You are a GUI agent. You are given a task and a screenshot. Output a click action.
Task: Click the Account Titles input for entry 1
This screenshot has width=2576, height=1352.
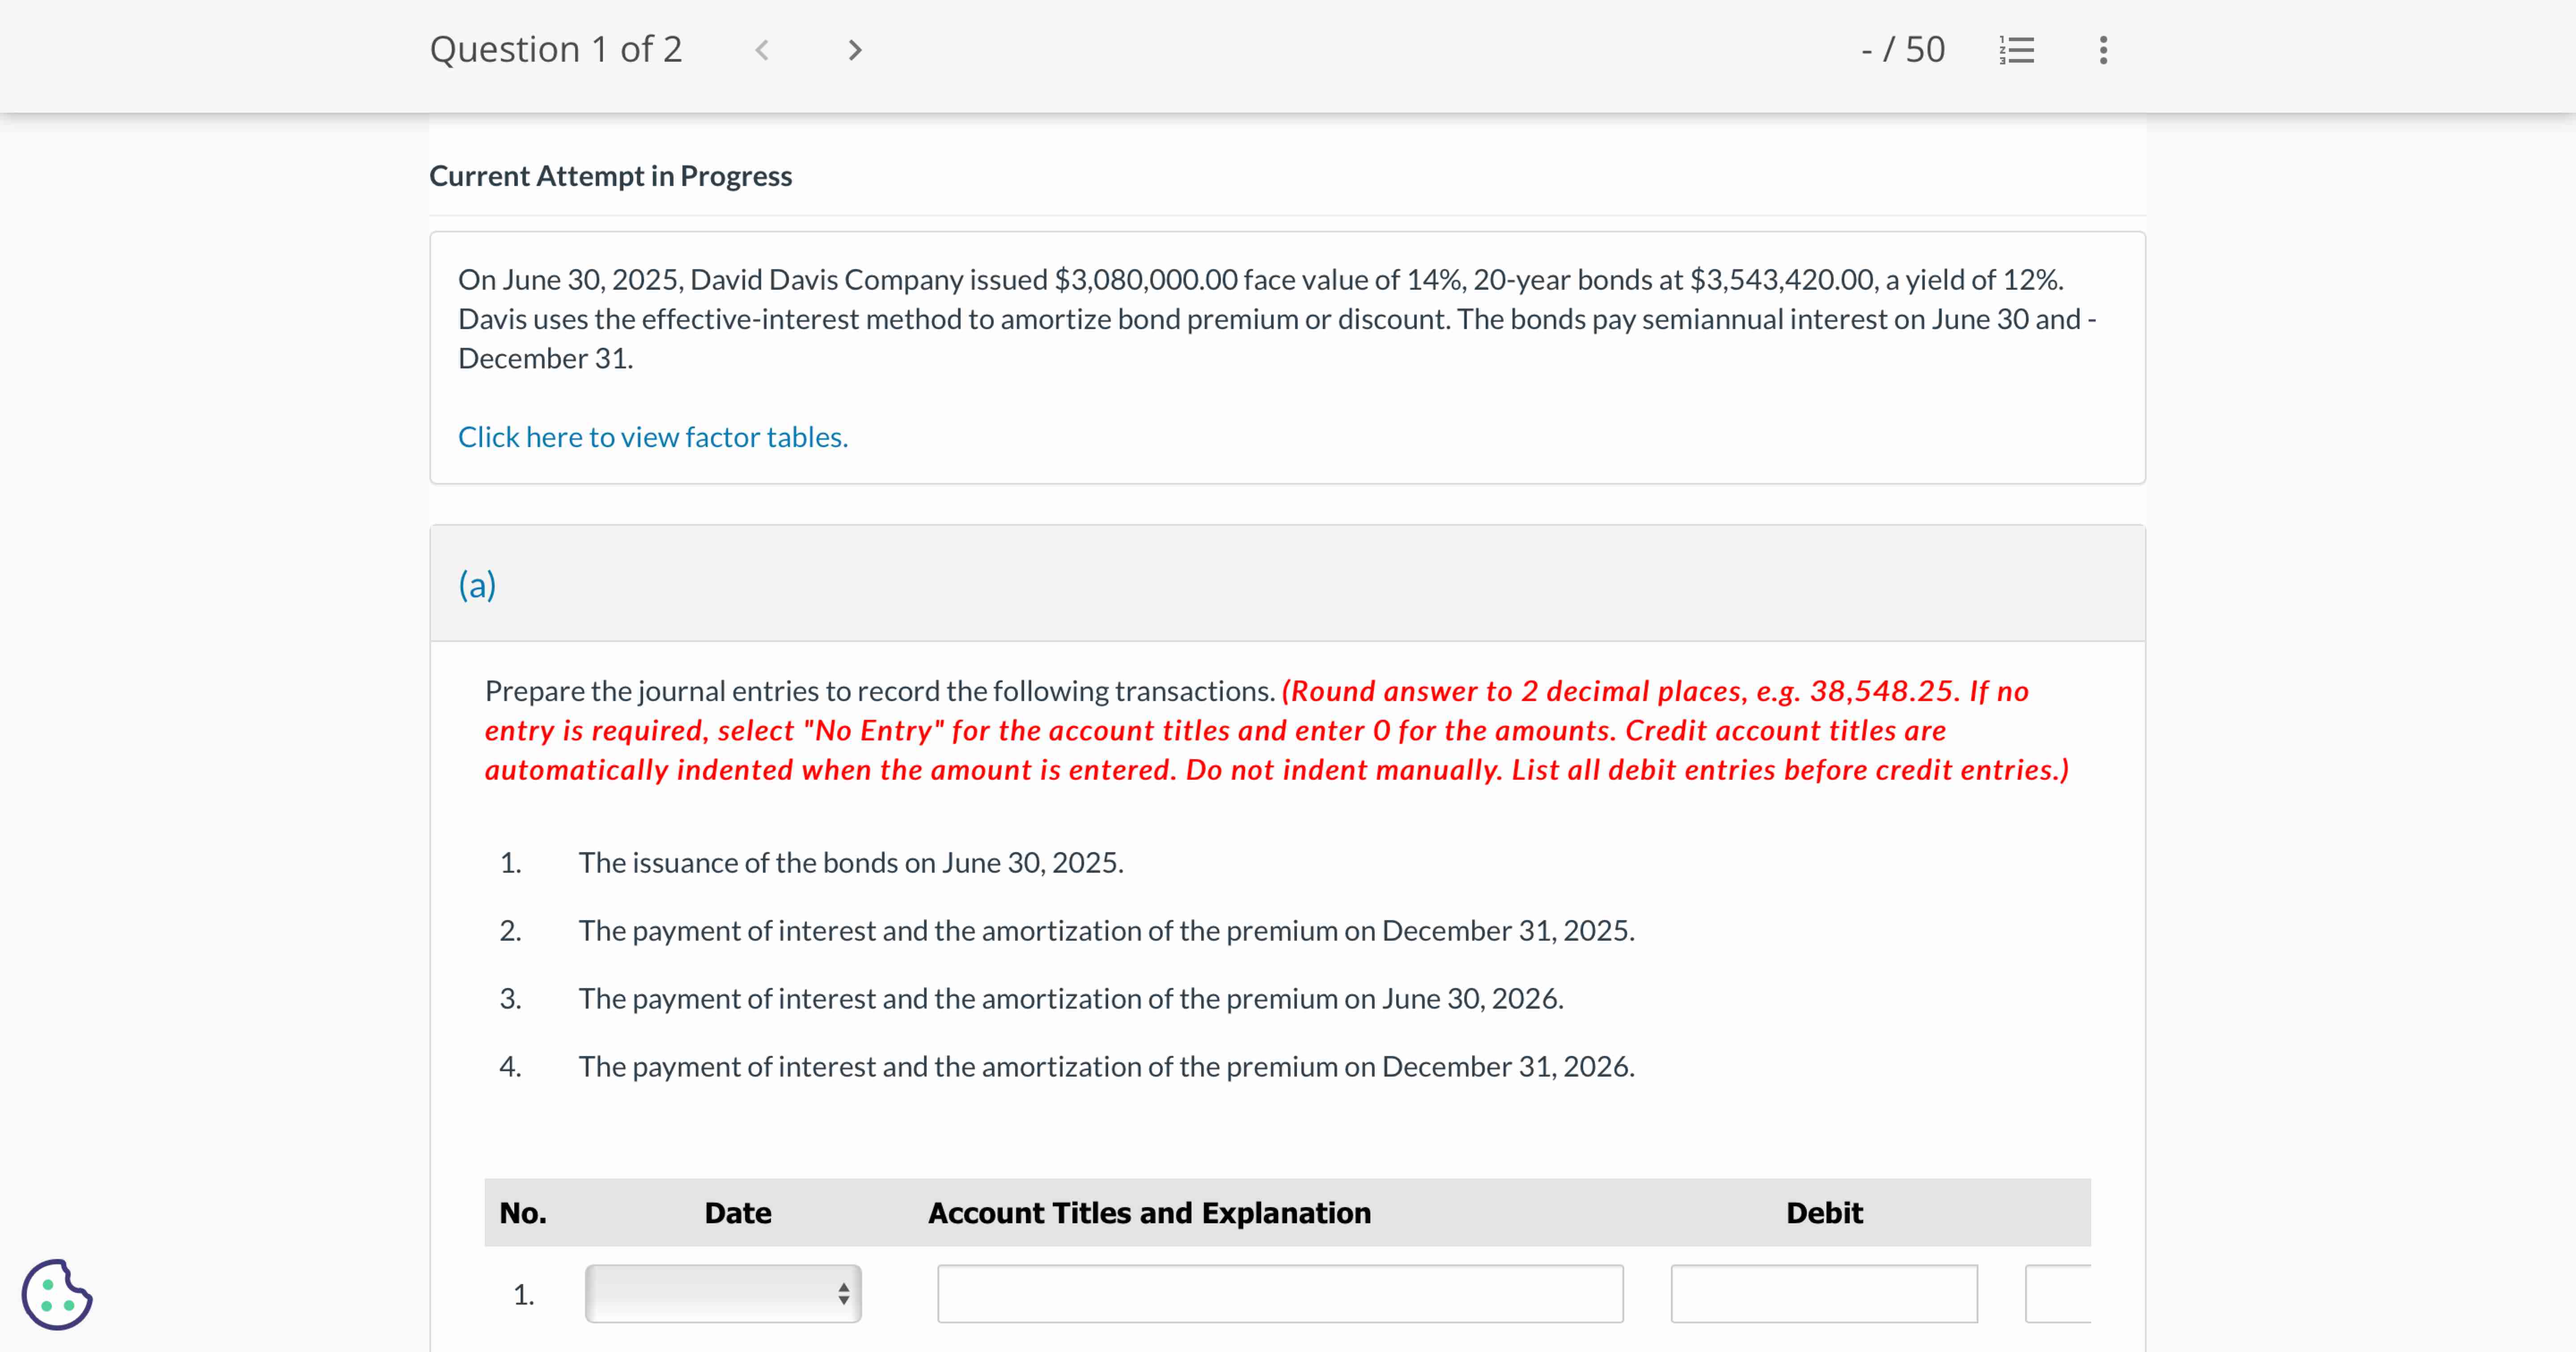[x=1280, y=1294]
